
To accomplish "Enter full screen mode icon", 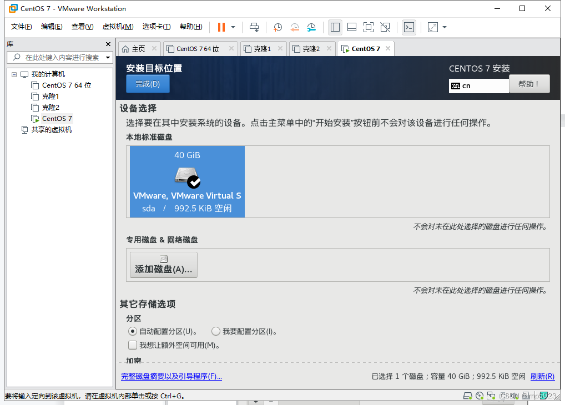I will tap(369, 27).
